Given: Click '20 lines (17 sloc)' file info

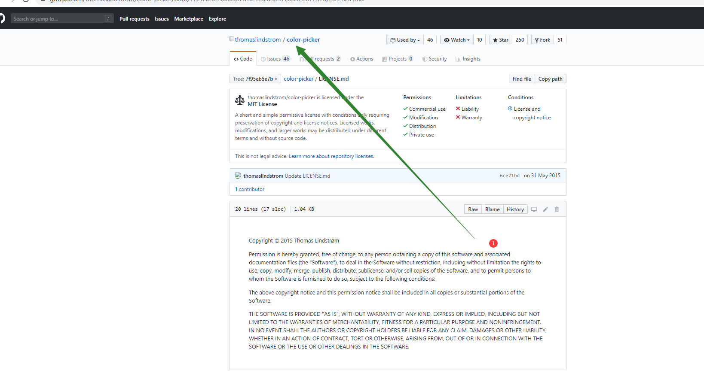Looking at the screenshot, I should coord(260,209).
